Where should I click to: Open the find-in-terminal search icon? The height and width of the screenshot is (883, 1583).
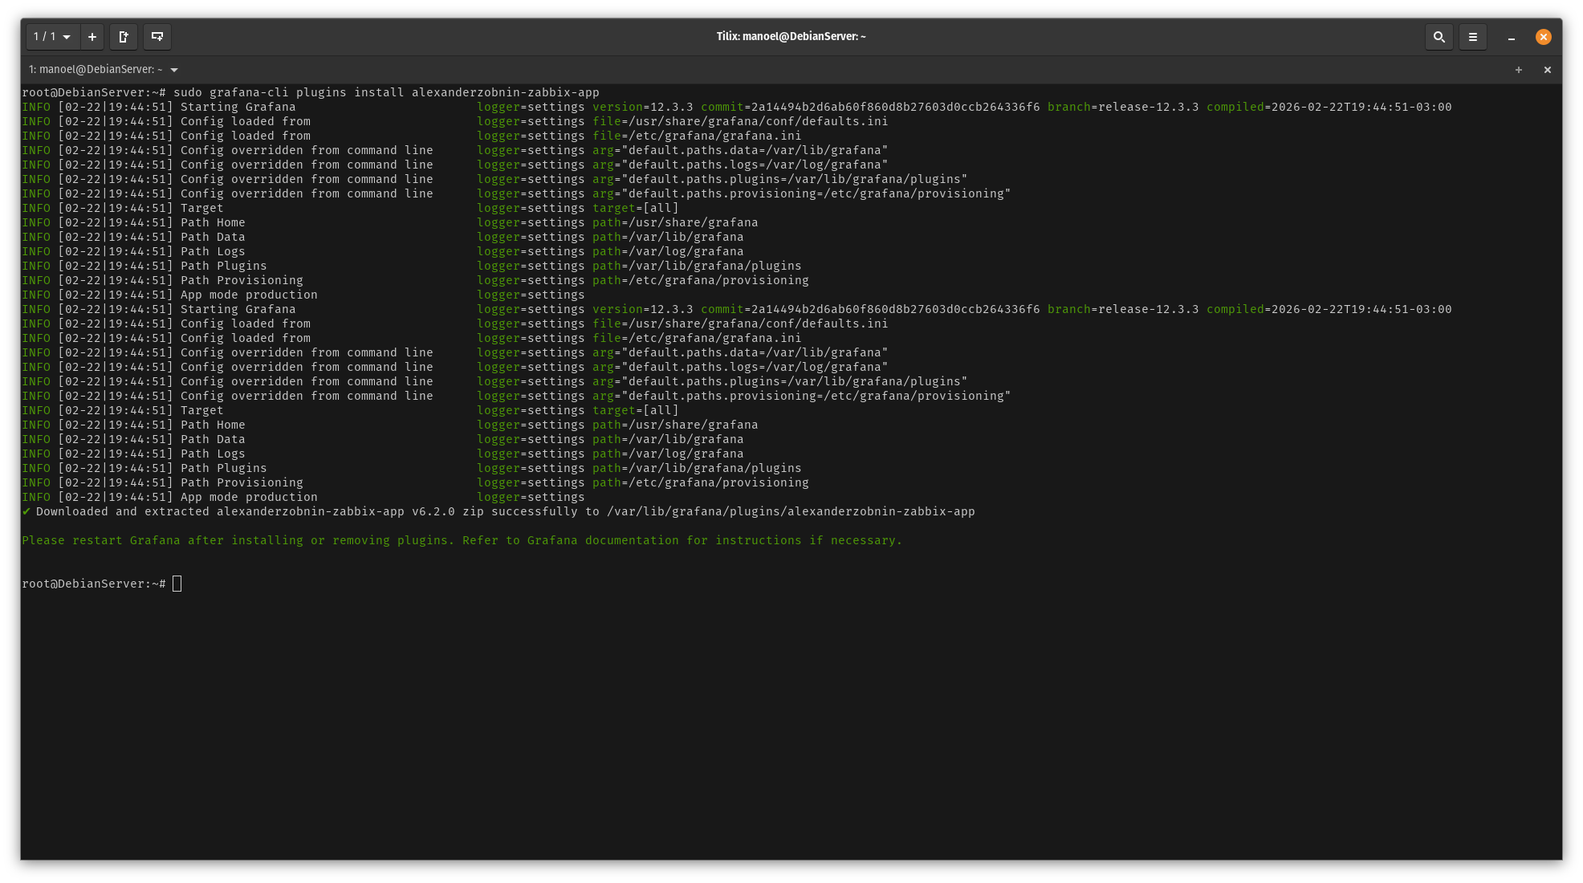(1439, 37)
